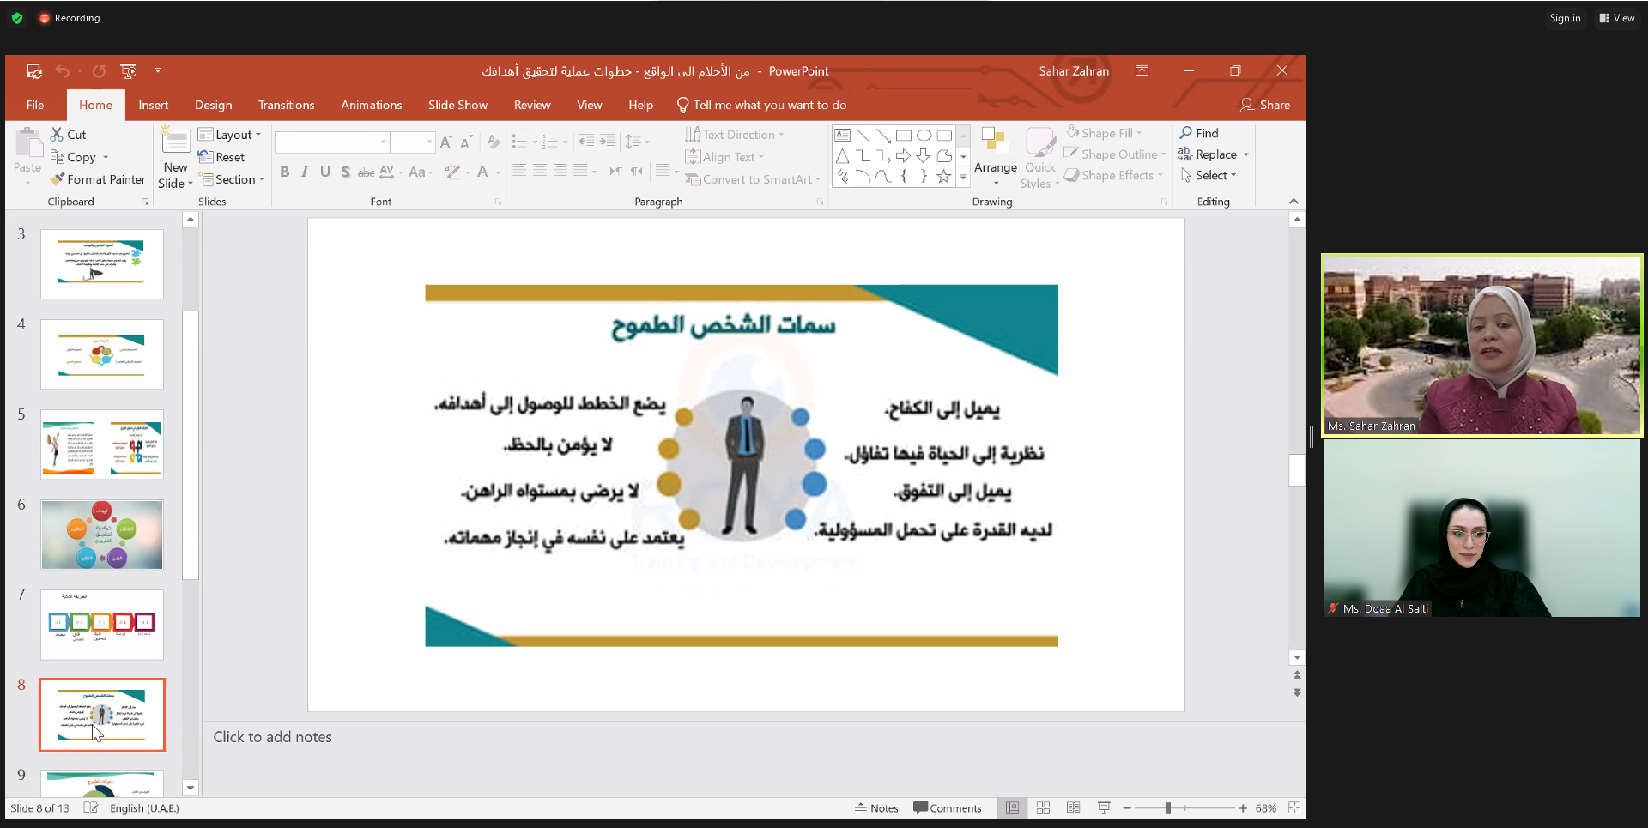The image size is (1648, 828).
Task: Open the Select dropdown in Editing group
Action: 1209,175
